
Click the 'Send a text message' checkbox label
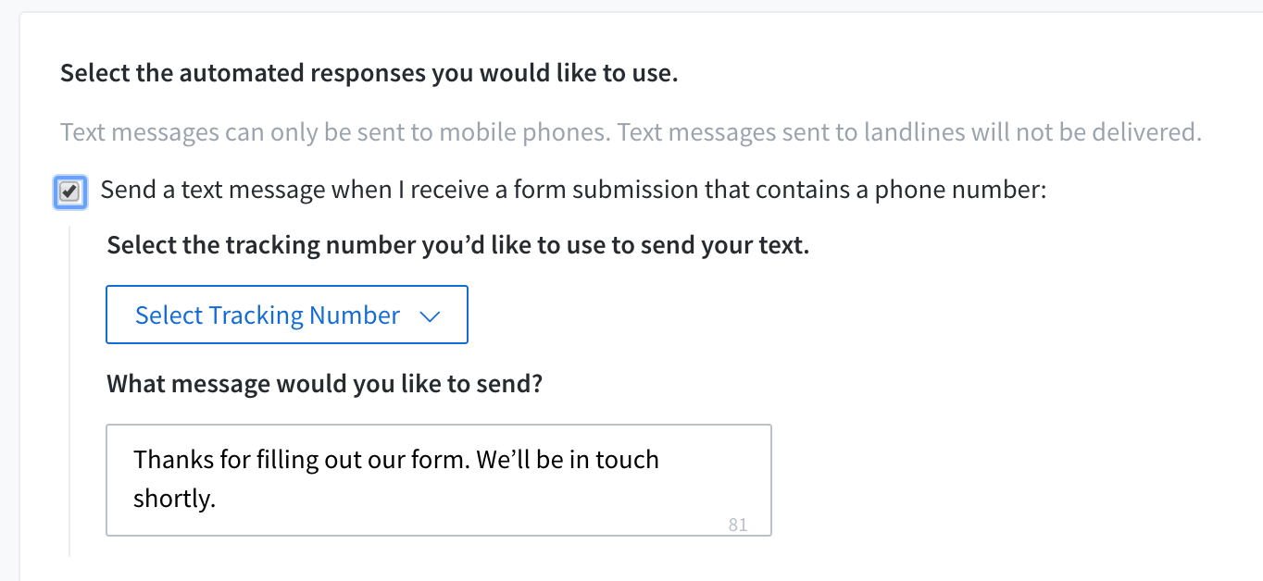pyautogui.click(x=572, y=191)
